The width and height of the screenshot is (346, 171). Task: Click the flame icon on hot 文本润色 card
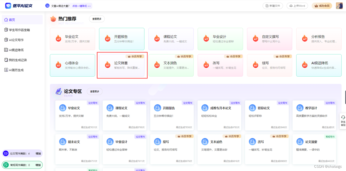(x=157, y=65)
